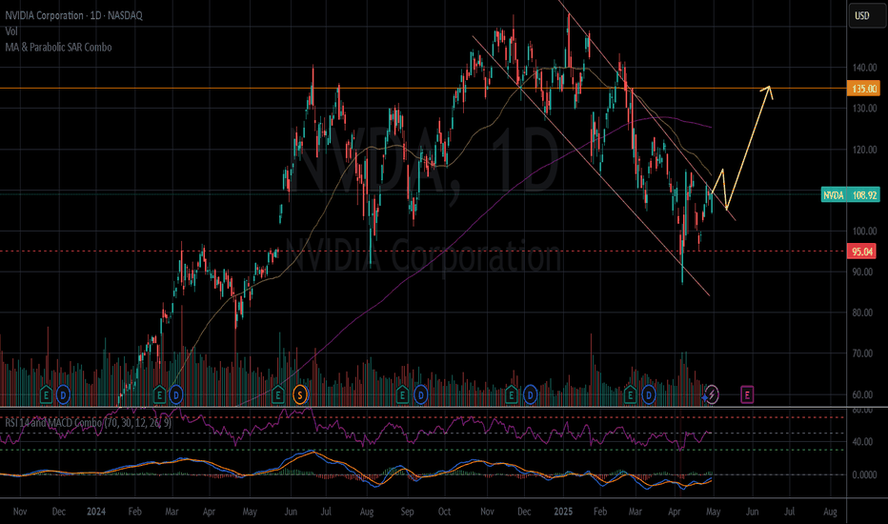Image resolution: width=888 pixels, height=524 pixels.
Task: Click the 0.0000 MACD axis label
Action: click(864, 474)
